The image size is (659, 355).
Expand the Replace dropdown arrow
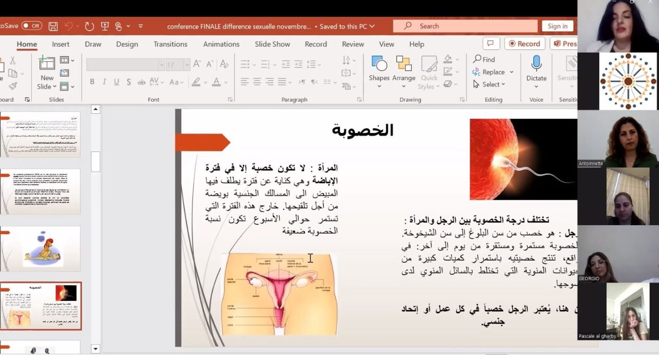511,72
